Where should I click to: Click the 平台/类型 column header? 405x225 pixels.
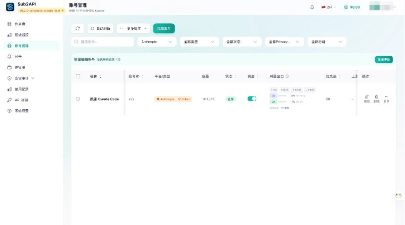(x=162, y=76)
